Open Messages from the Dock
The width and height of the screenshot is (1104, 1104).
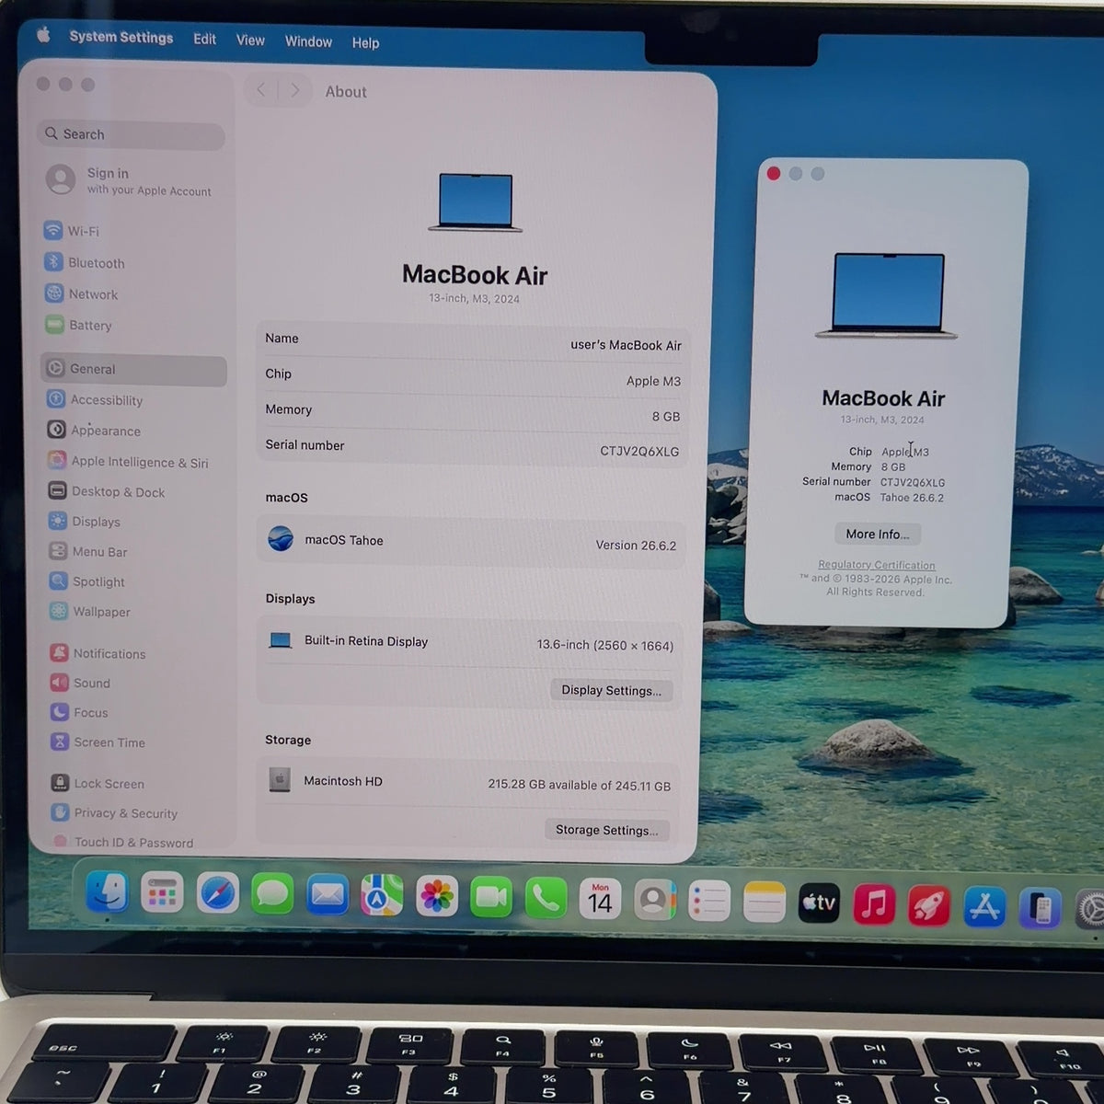pos(271,894)
